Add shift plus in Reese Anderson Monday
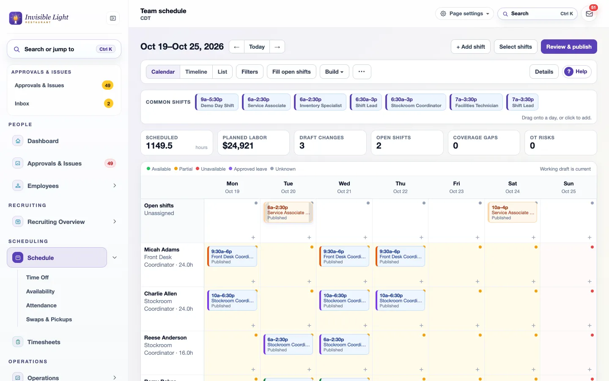 pos(253,370)
